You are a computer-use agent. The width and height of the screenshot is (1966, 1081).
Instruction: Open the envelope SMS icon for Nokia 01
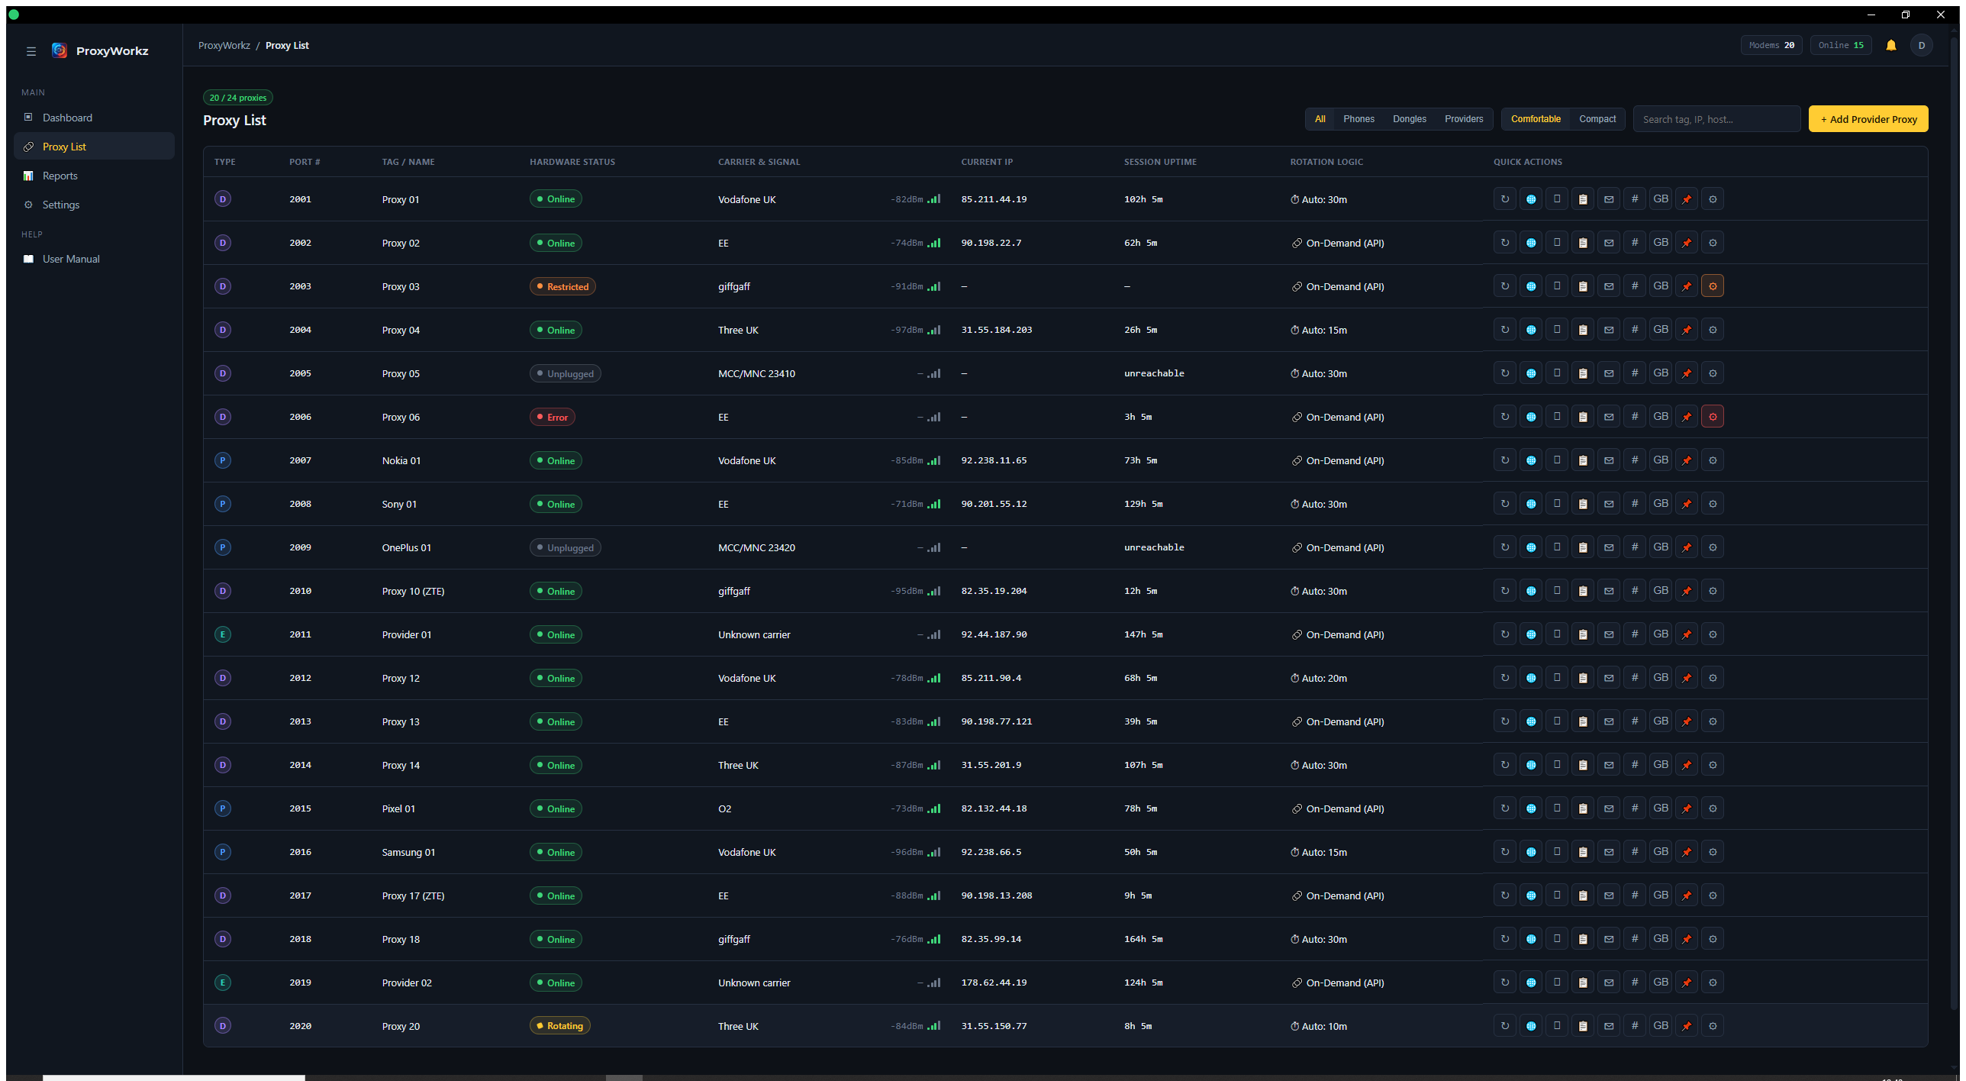1608,460
